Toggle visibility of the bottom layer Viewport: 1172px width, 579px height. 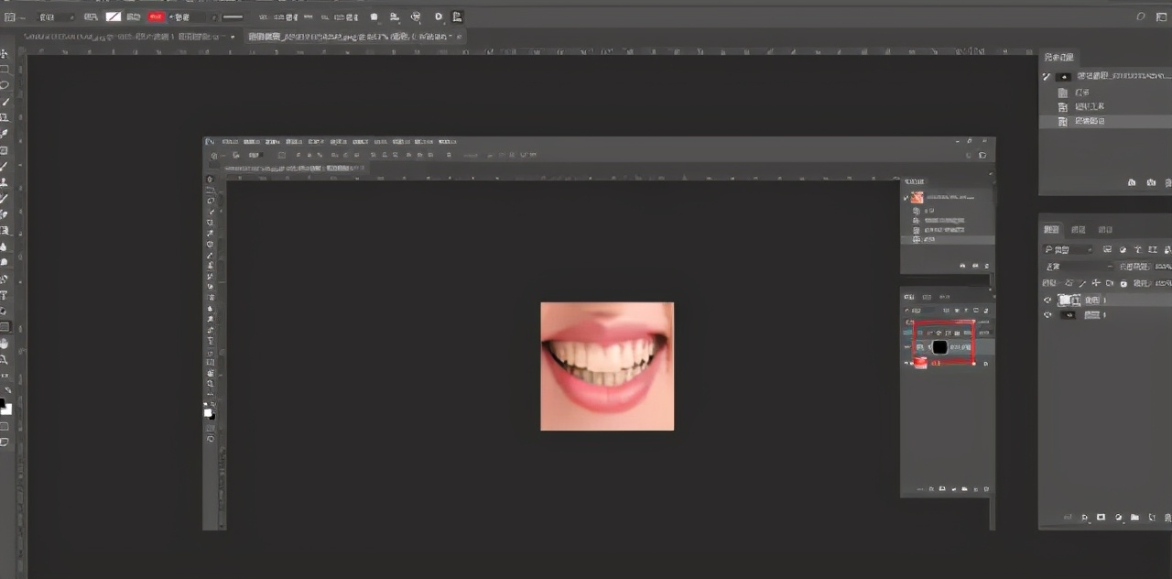(x=1047, y=314)
